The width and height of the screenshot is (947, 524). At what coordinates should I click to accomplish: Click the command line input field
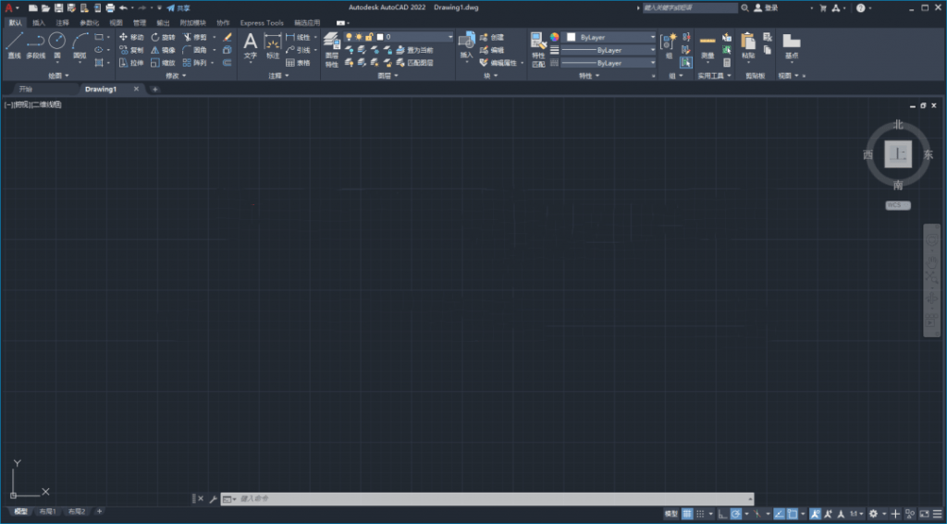490,499
